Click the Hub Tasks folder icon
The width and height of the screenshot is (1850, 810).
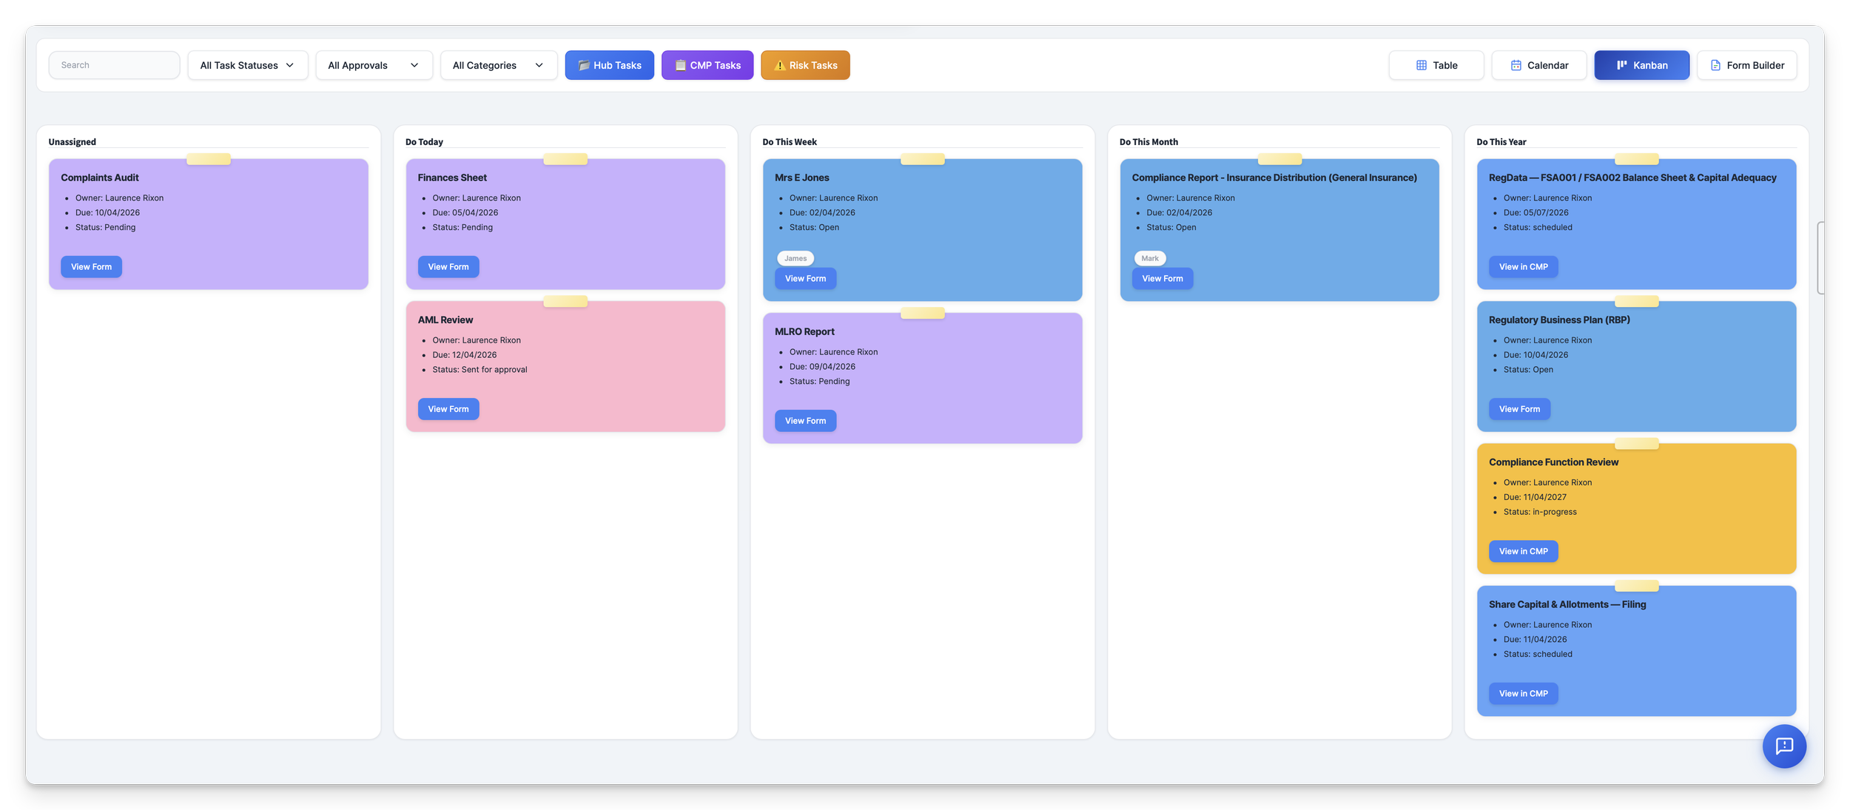click(583, 65)
